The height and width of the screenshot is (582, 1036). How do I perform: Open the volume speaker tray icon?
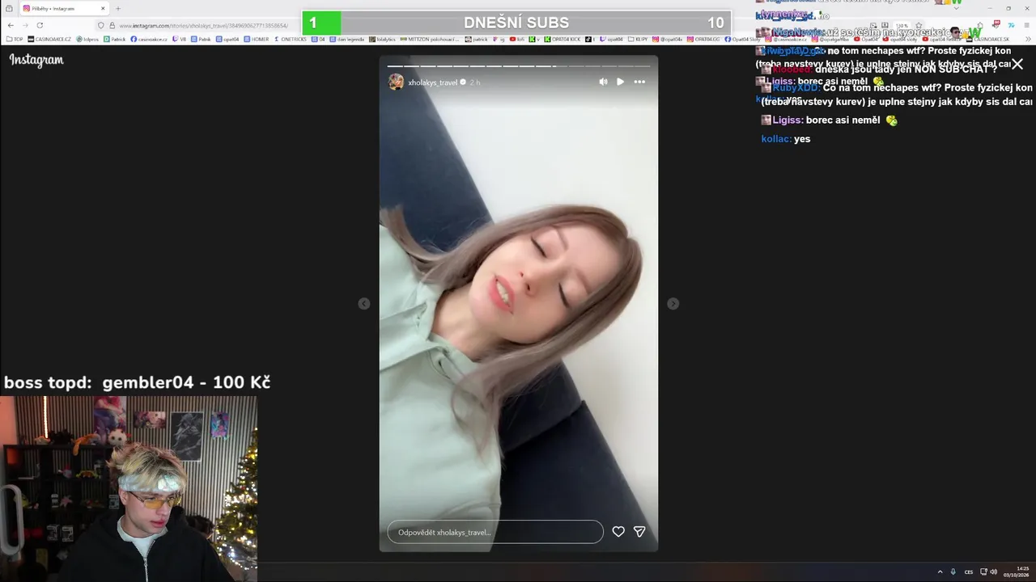[x=993, y=572]
